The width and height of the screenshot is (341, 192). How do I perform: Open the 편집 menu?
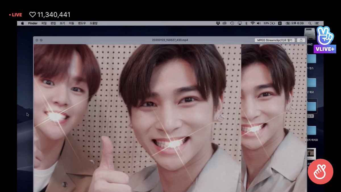coord(53,23)
